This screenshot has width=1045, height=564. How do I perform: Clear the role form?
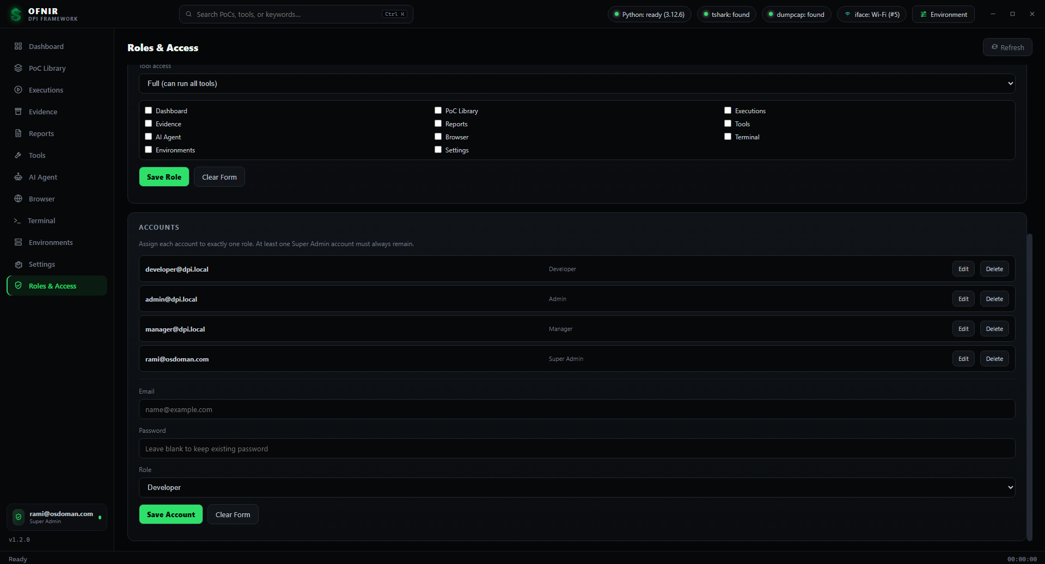tap(219, 177)
